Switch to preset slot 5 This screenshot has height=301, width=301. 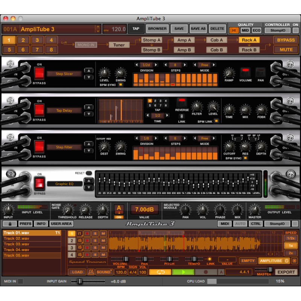coord(9,50)
